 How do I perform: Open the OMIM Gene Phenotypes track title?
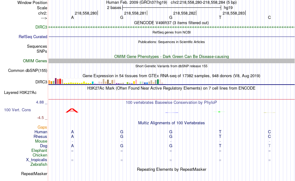[x=171, y=56]
